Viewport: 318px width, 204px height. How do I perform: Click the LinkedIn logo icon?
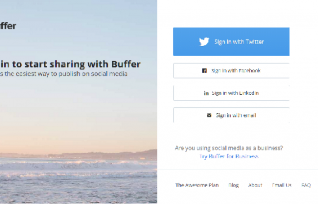coord(206,93)
